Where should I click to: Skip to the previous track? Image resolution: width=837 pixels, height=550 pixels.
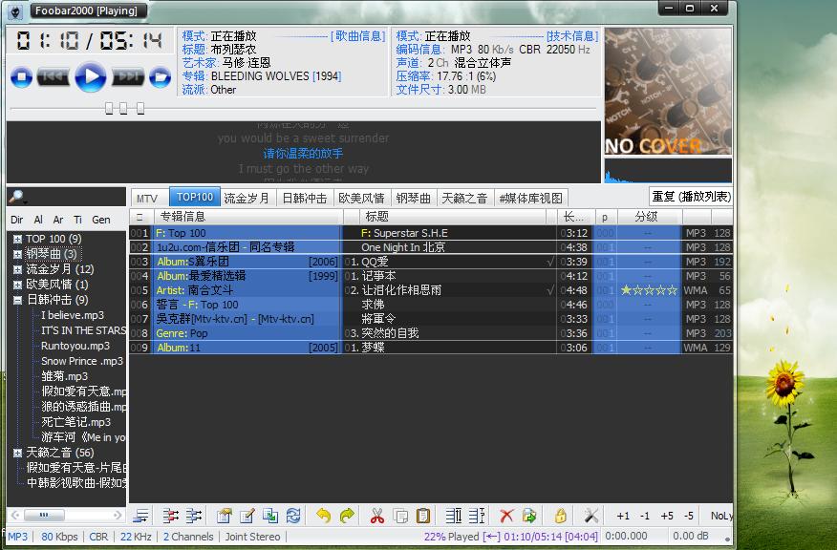coord(53,76)
